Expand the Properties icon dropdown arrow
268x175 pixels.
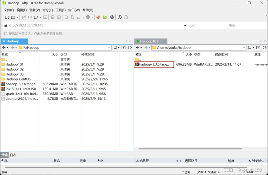coord(40,17)
